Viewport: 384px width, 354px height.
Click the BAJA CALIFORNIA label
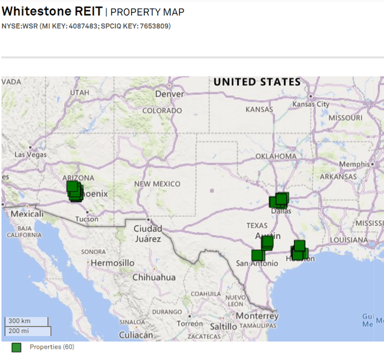pyautogui.click(x=24, y=232)
